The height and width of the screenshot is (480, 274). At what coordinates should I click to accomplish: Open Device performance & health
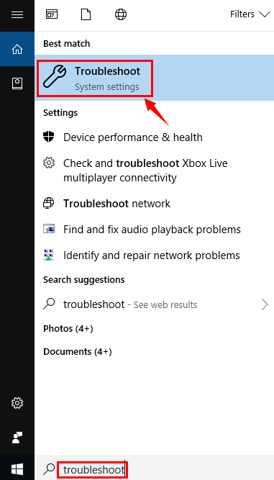155,137
